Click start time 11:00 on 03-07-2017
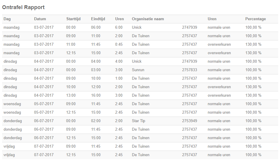The image size is (280, 162). click(71, 45)
